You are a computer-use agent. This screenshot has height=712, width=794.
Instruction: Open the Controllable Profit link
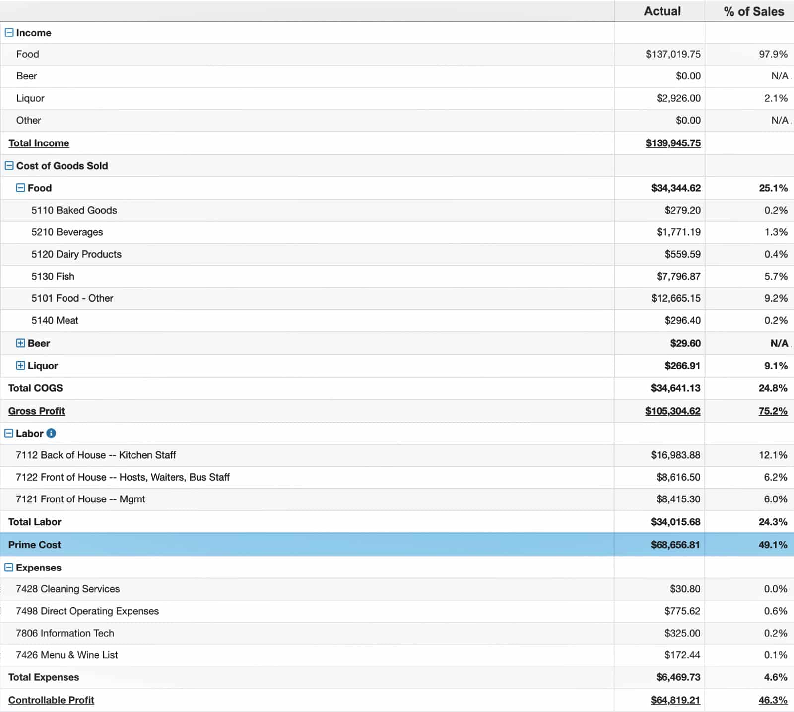click(x=51, y=700)
